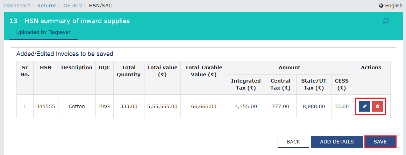Save the added invoices with SAVE
The height and width of the screenshot is (155, 406).
tap(380, 142)
